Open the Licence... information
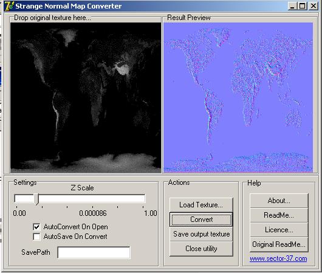This screenshot has width=322, height=273. pyautogui.click(x=279, y=230)
